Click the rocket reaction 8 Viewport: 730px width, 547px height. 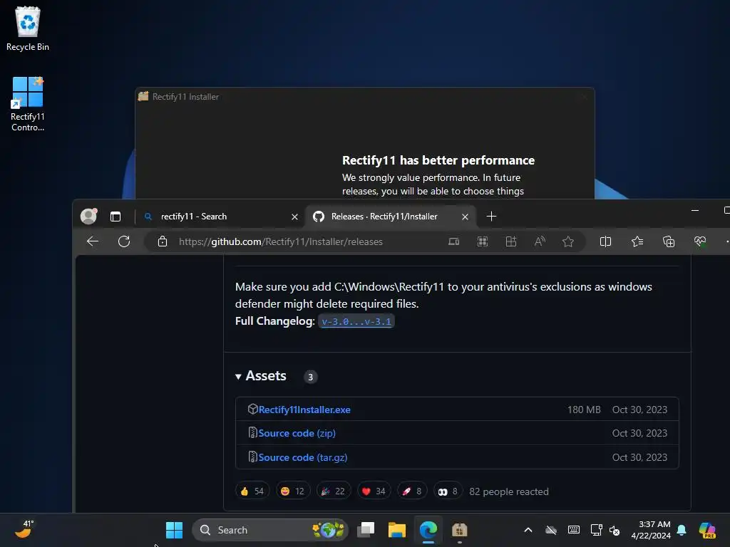coord(411,491)
